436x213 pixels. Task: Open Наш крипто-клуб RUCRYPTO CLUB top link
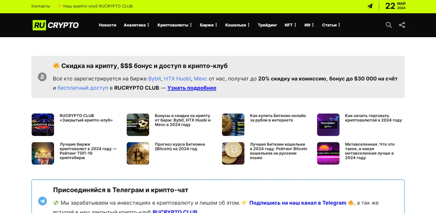[95, 6]
